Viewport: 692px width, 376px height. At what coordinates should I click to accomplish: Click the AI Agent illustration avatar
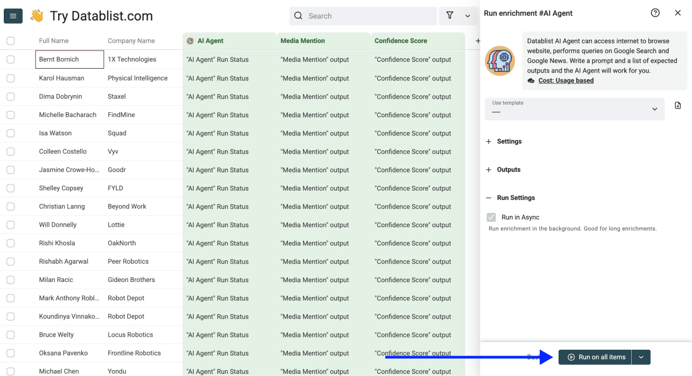pos(500,61)
